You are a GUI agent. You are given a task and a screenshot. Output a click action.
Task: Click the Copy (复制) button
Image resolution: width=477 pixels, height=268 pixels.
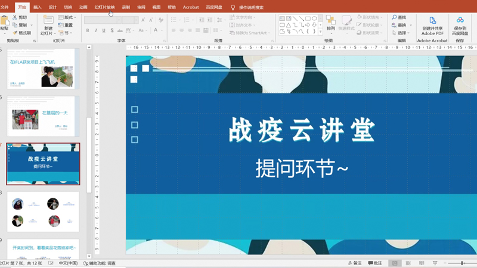20,25
